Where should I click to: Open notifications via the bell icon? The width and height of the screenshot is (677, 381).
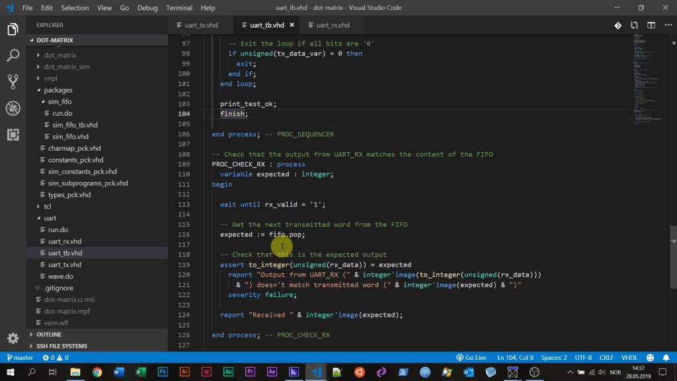tap(666, 357)
